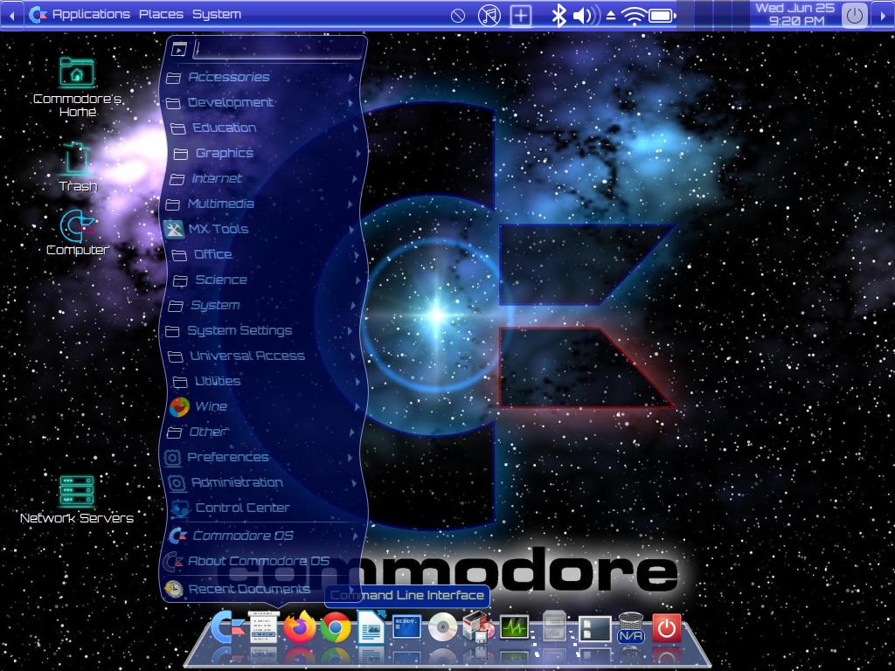This screenshot has height=671, width=895.
Task: Expand the Universal Access submenu arrow
Action: click(353, 356)
